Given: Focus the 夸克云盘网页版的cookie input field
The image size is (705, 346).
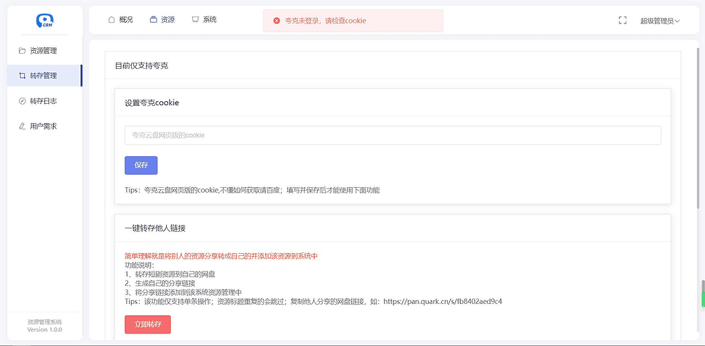Looking at the screenshot, I should pos(393,135).
